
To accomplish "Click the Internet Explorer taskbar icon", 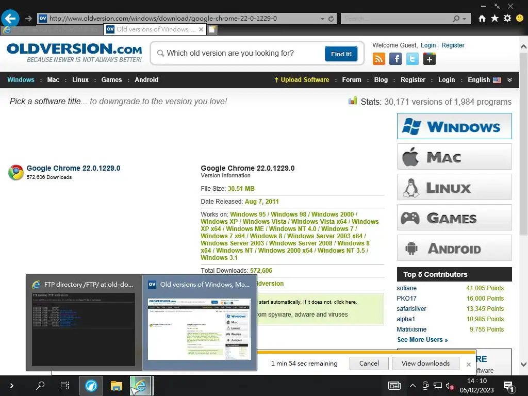I will [141, 386].
